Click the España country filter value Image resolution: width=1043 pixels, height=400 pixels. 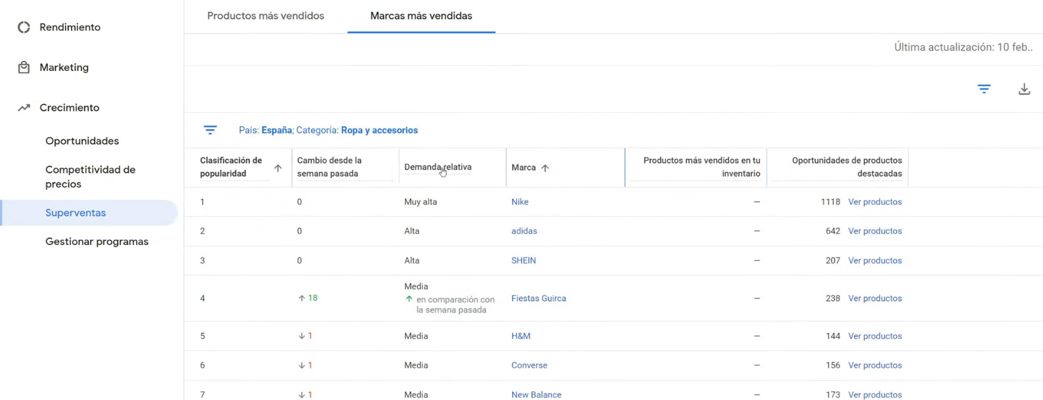277,130
